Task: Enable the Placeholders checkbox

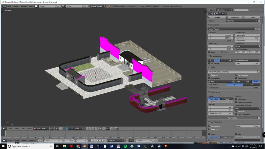Action: [209, 78]
